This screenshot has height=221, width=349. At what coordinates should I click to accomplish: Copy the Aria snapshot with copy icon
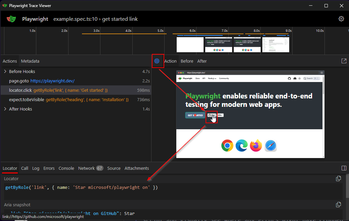pos(339,205)
